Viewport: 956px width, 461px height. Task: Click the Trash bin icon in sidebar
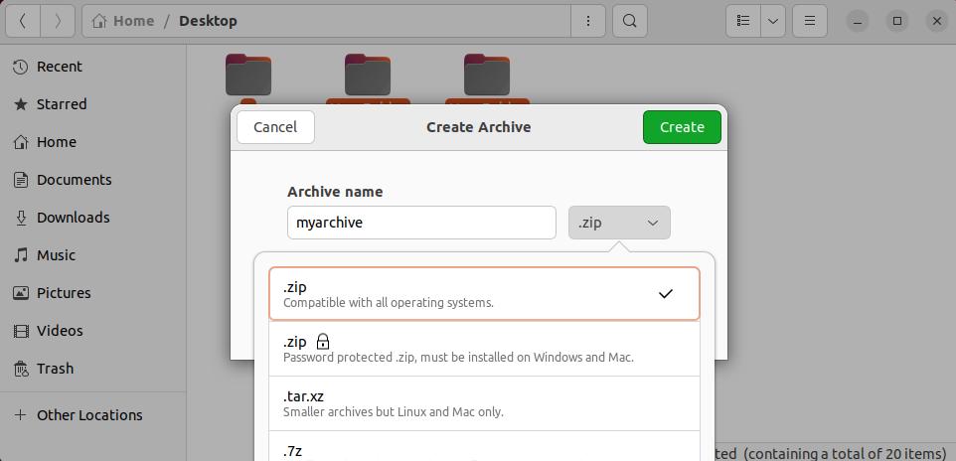tap(21, 369)
